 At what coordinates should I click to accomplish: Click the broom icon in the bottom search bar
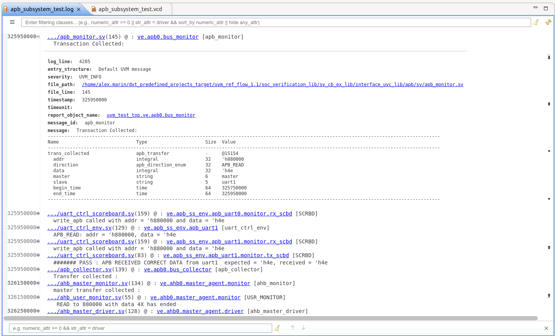point(277,328)
